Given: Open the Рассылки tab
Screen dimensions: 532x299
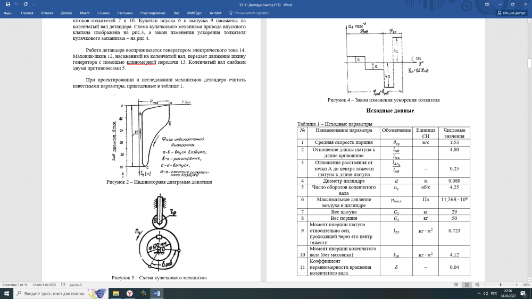Looking at the screenshot, I should (125, 13).
